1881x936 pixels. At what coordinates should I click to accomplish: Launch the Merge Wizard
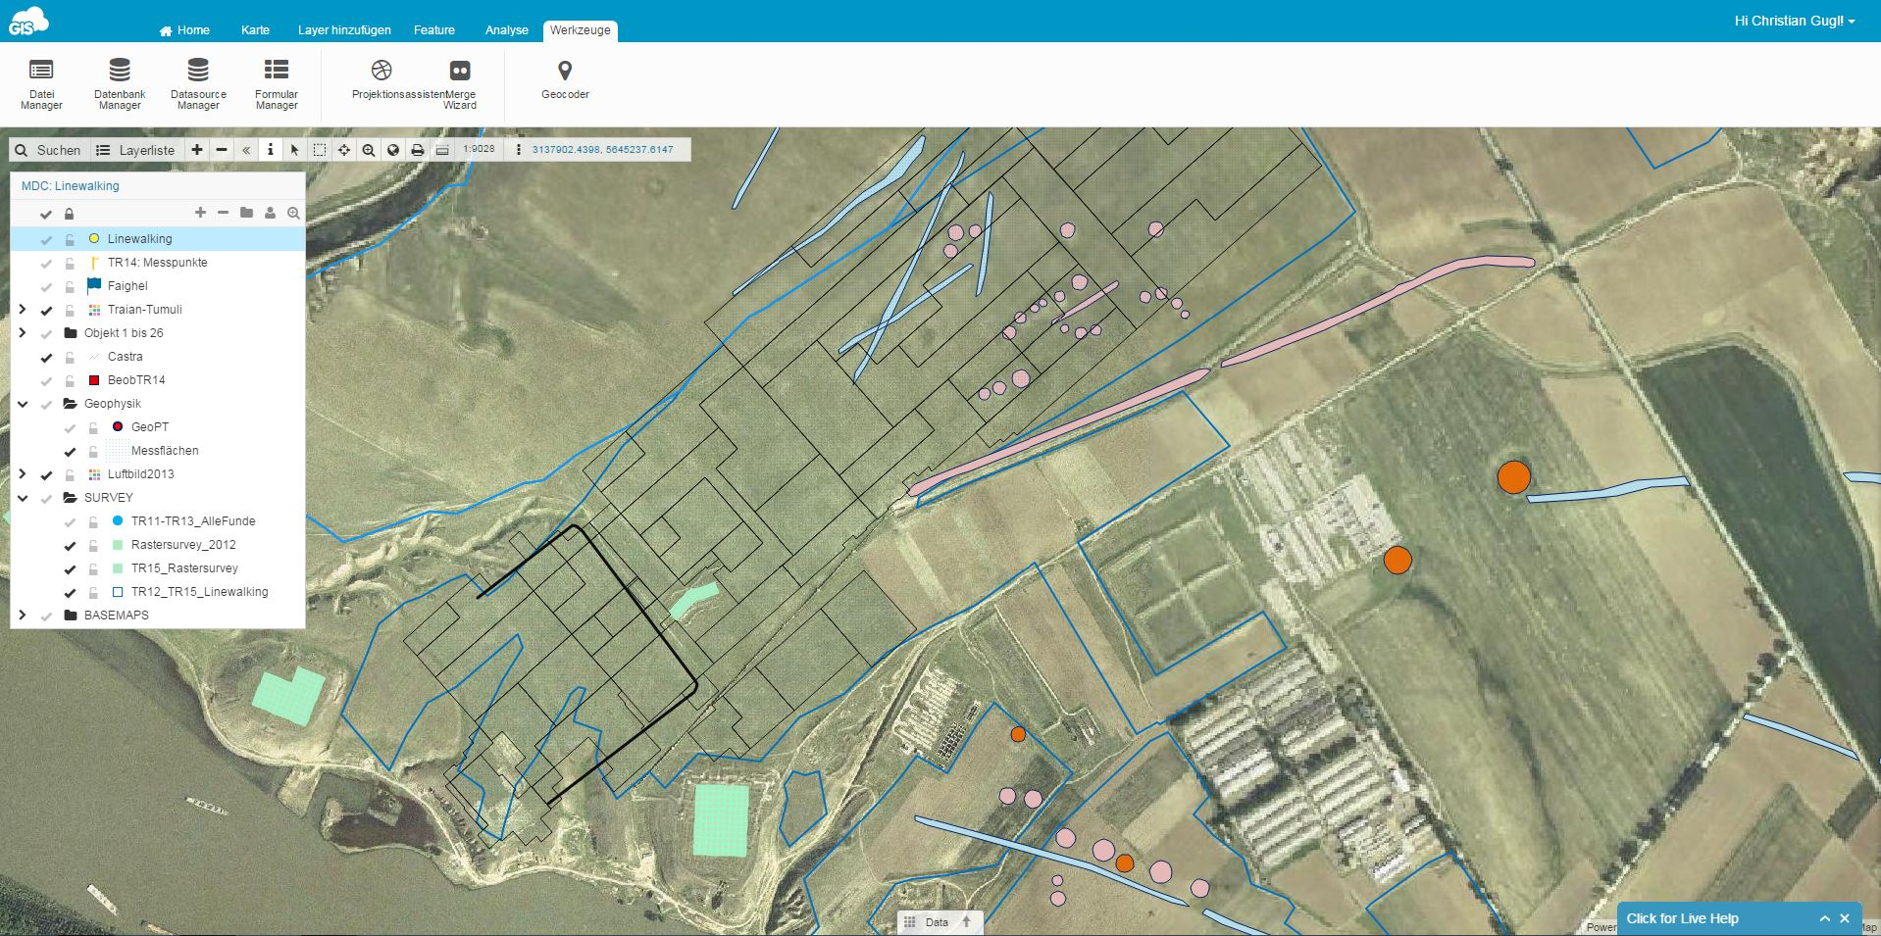click(x=459, y=83)
